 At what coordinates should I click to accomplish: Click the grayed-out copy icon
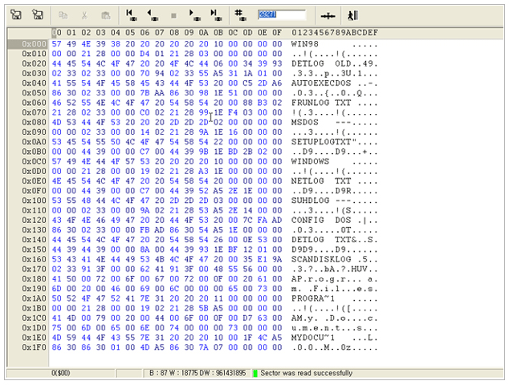[63, 14]
